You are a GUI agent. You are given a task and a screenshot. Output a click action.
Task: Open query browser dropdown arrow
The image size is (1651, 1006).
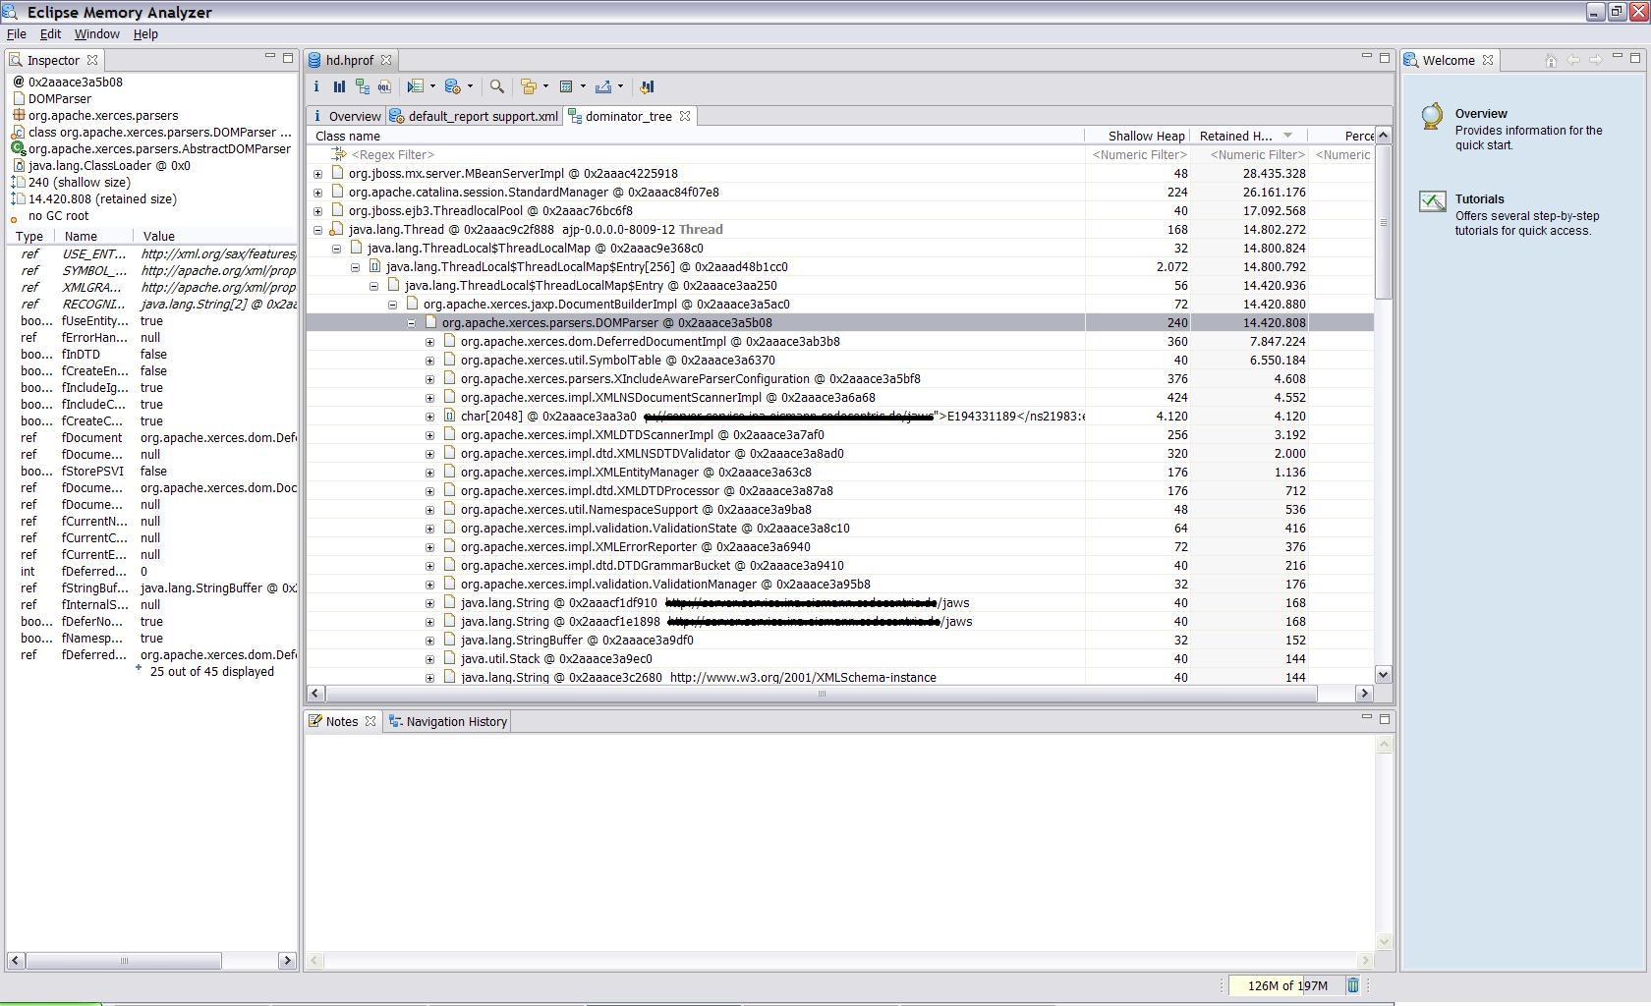pos(470,86)
